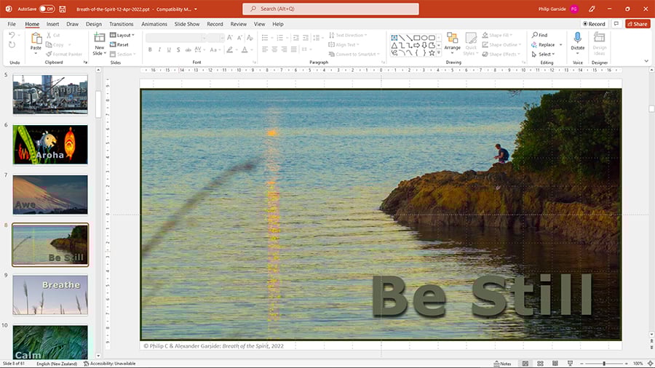Select the Aroha slide 6 thumbnail
Viewport: 655px width, 368px height.
tap(50, 144)
